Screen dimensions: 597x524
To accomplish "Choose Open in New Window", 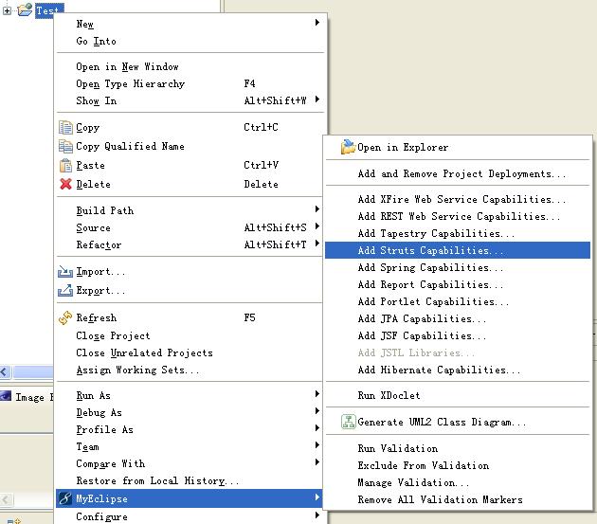I will [190, 66].
